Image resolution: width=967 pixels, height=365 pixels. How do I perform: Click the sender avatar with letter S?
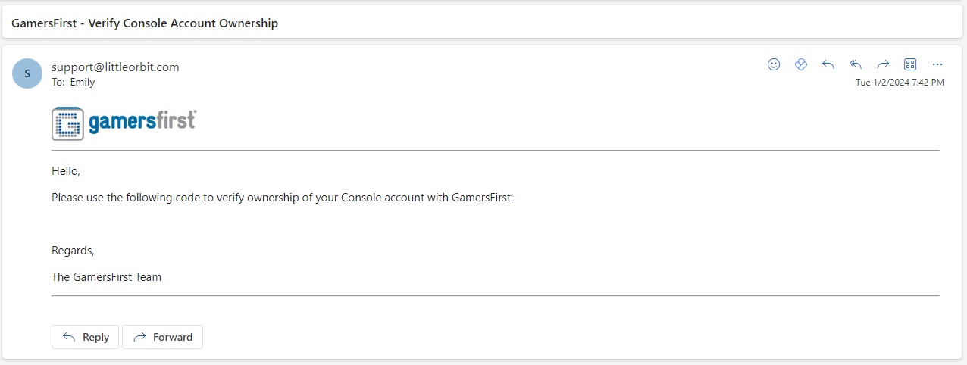27,73
